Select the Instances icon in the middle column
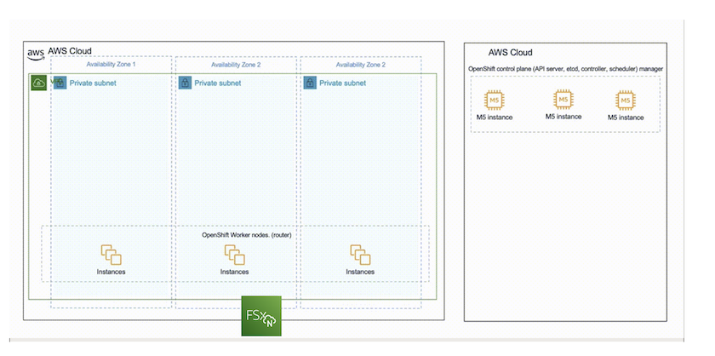The width and height of the screenshot is (715, 356). click(234, 255)
